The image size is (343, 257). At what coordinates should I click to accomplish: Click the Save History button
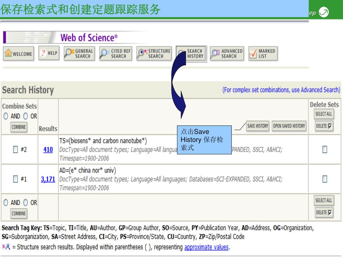[x=258, y=126]
